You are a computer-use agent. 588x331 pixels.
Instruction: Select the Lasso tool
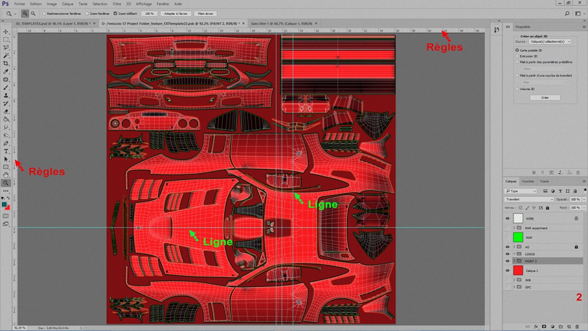pos(6,47)
